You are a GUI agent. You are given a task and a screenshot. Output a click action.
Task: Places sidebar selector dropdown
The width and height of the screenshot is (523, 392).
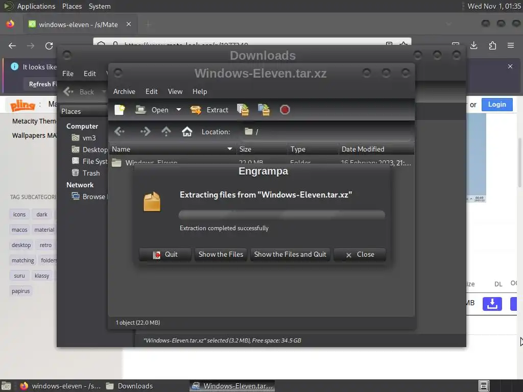(84, 111)
